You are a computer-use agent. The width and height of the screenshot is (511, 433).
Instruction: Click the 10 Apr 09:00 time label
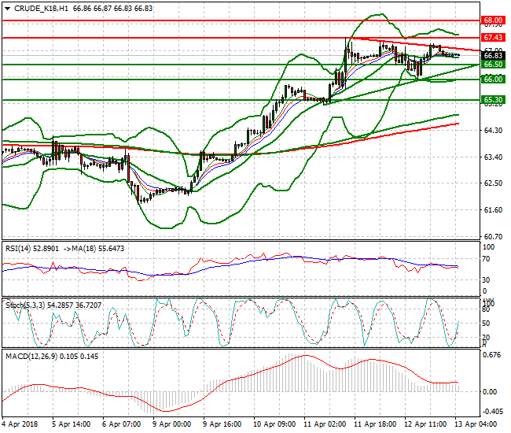click(x=274, y=424)
